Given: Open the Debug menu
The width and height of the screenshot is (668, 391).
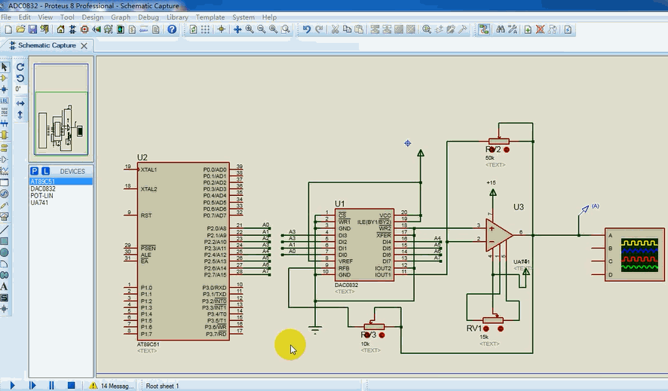Looking at the screenshot, I should tap(149, 17).
